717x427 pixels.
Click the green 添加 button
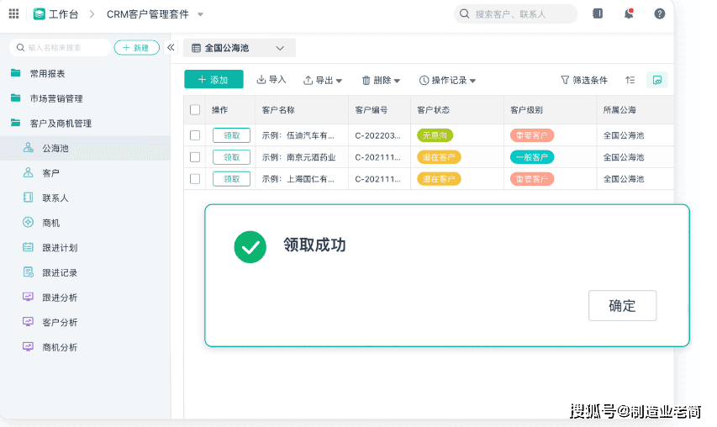[x=214, y=80]
